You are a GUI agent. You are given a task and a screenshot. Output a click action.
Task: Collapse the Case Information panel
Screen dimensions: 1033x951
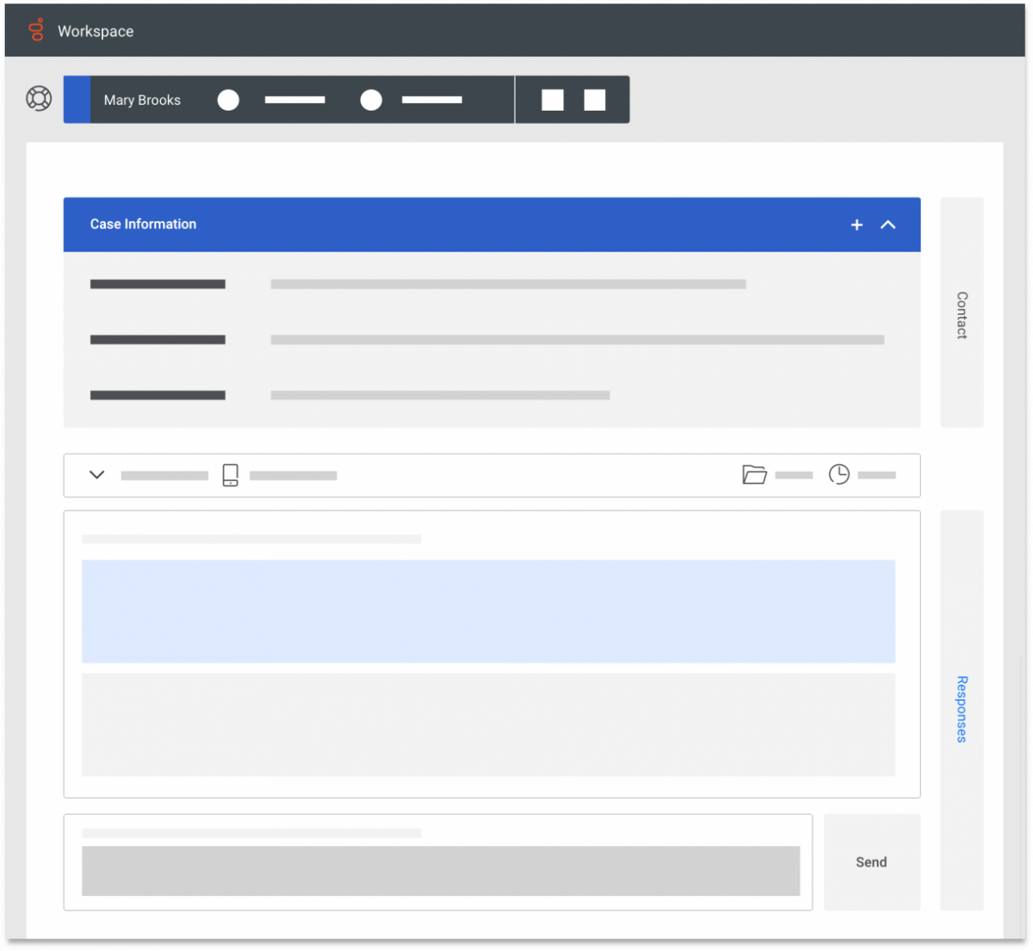(888, 224)
